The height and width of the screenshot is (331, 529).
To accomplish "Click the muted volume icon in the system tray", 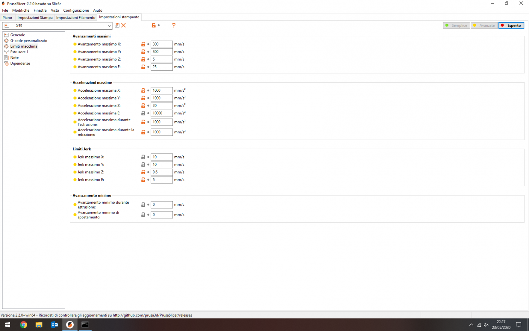I will [486, 325].
